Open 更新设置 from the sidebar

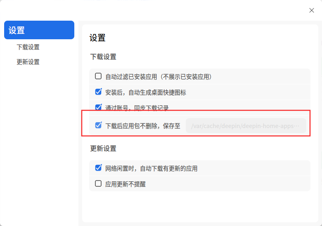(28, 62)
